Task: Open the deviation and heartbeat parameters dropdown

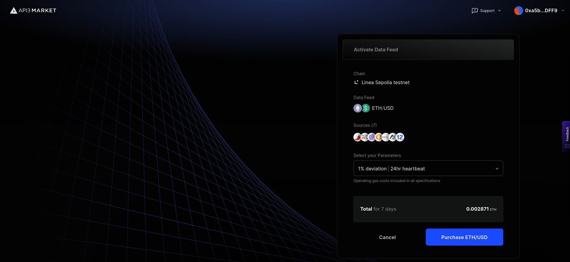Action: coord(428,169)
